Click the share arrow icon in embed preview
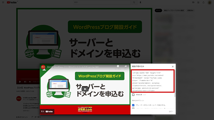Image resolution: width=214 pixels, height=120 pixels. pyautogui.click(x=125, y=66)
